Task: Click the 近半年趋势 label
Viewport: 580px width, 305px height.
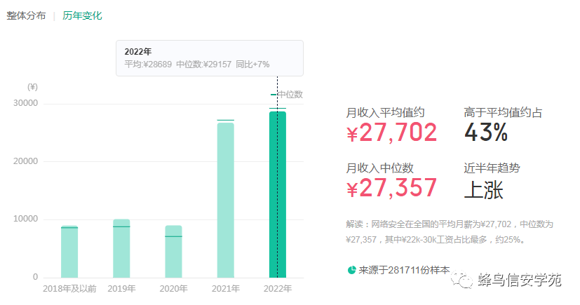Action: [492, 168]
